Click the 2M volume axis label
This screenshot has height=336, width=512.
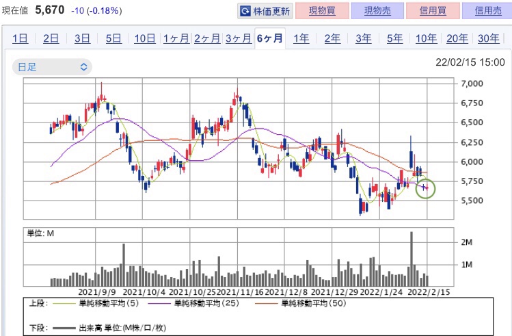(466, 242)
